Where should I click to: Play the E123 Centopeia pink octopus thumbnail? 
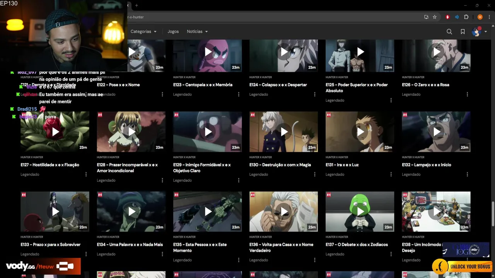207,55
